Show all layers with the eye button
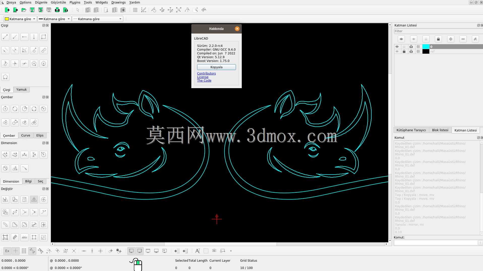Image resolution: width=483 pixels, height=271 pixels. click(401, 39)
